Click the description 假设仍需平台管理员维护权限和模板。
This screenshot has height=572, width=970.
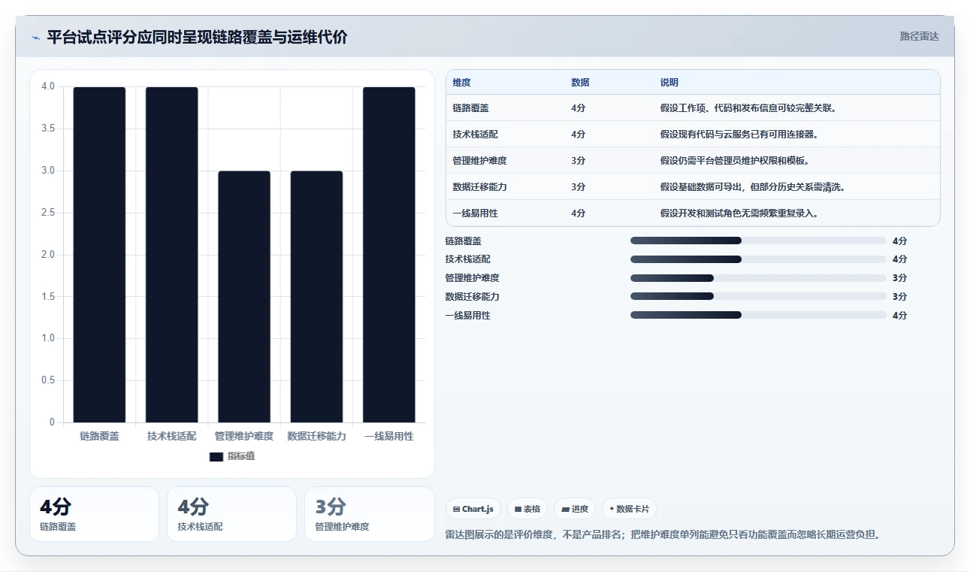[735, 161]
